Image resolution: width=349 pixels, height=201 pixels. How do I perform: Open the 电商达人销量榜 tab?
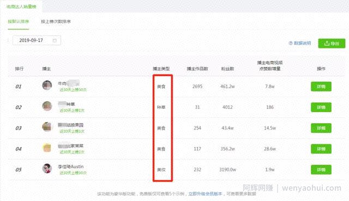click(21, 7)
